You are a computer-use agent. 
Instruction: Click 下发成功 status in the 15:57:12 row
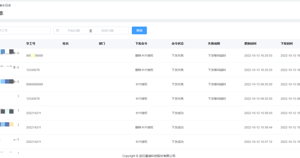pos(177,142)
